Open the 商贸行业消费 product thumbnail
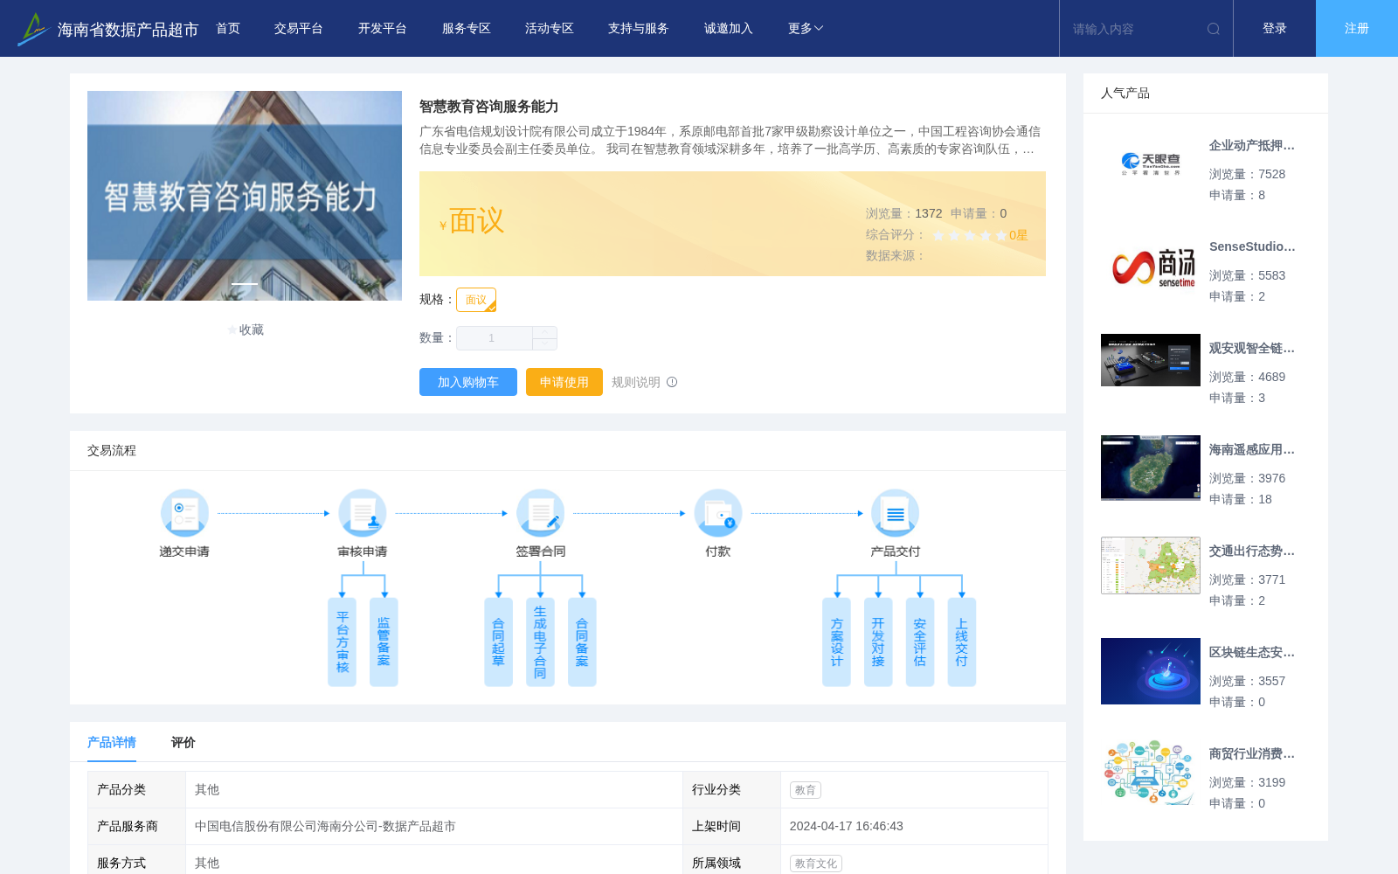This screenshot has width=1398, height=874. [x=1151, y=773]
